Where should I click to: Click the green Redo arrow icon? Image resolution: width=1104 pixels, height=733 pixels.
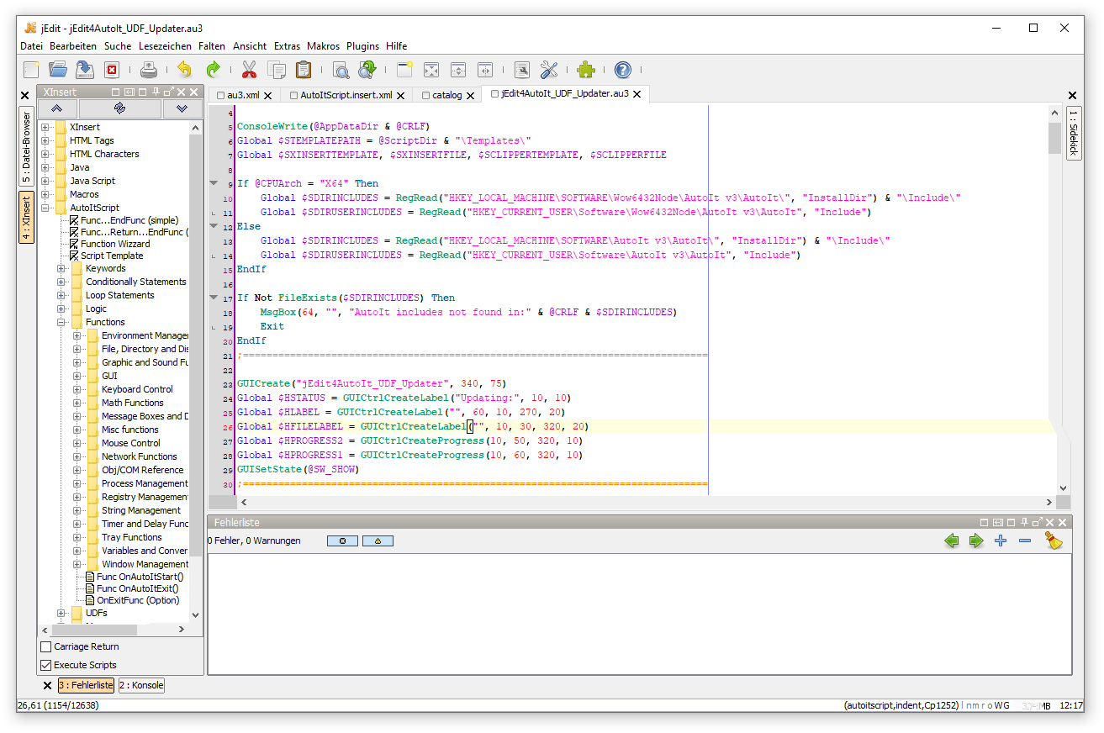213,70
